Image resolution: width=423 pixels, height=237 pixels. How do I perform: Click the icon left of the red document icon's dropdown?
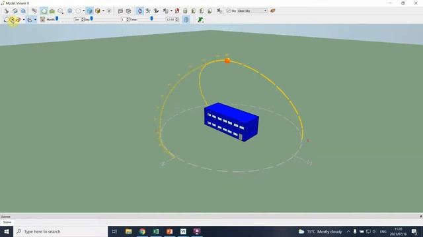coord(166,11)
